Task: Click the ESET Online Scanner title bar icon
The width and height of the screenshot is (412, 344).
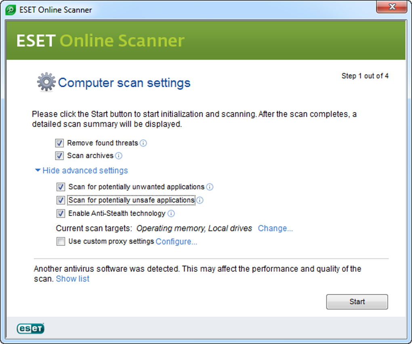Action: (11, 10)
